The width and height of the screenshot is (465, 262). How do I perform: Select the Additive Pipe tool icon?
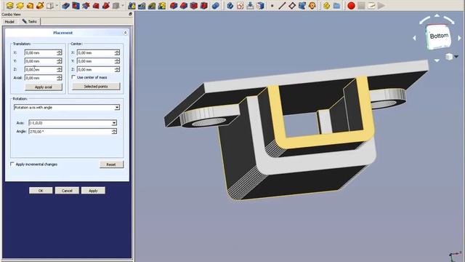tap(40, 5)
